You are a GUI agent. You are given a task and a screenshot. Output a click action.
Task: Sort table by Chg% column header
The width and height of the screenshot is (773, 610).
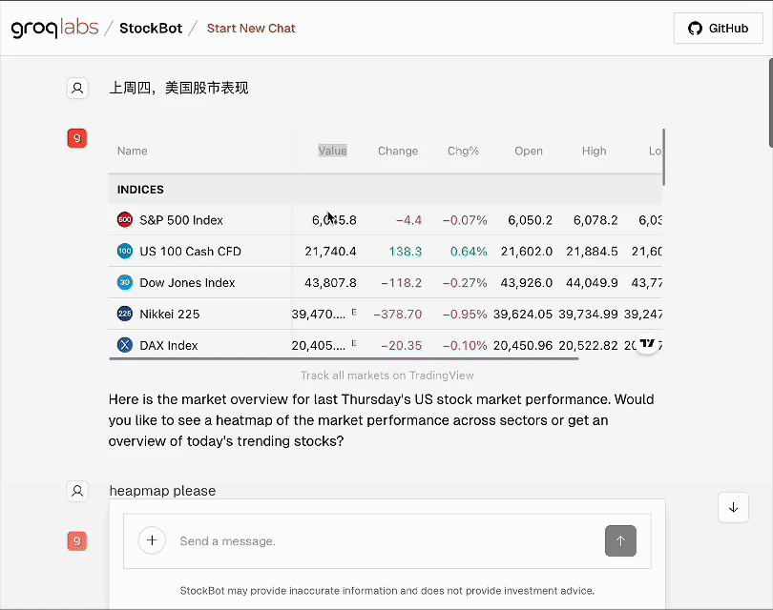pos(463,151)
